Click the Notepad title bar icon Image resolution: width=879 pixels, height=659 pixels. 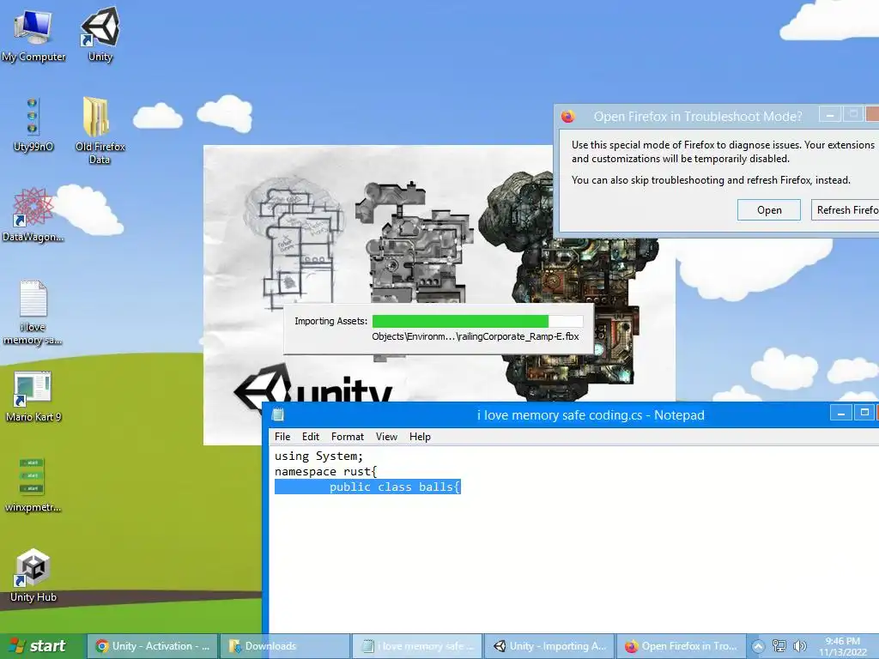click(277, 414)
